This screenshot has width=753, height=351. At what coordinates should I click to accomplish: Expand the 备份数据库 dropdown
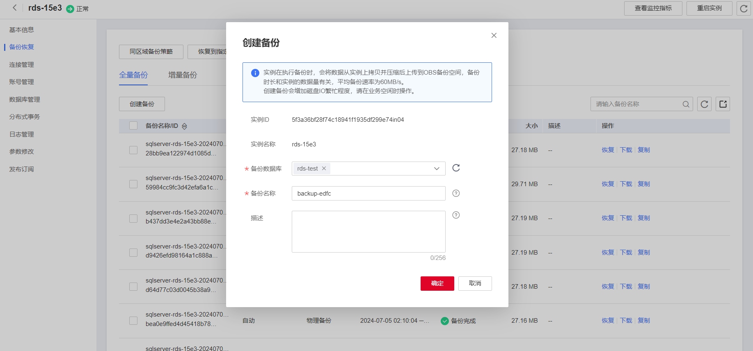click(x=437, y=169)
